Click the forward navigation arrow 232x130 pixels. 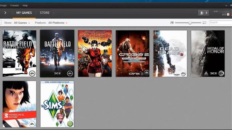[5, 13]
